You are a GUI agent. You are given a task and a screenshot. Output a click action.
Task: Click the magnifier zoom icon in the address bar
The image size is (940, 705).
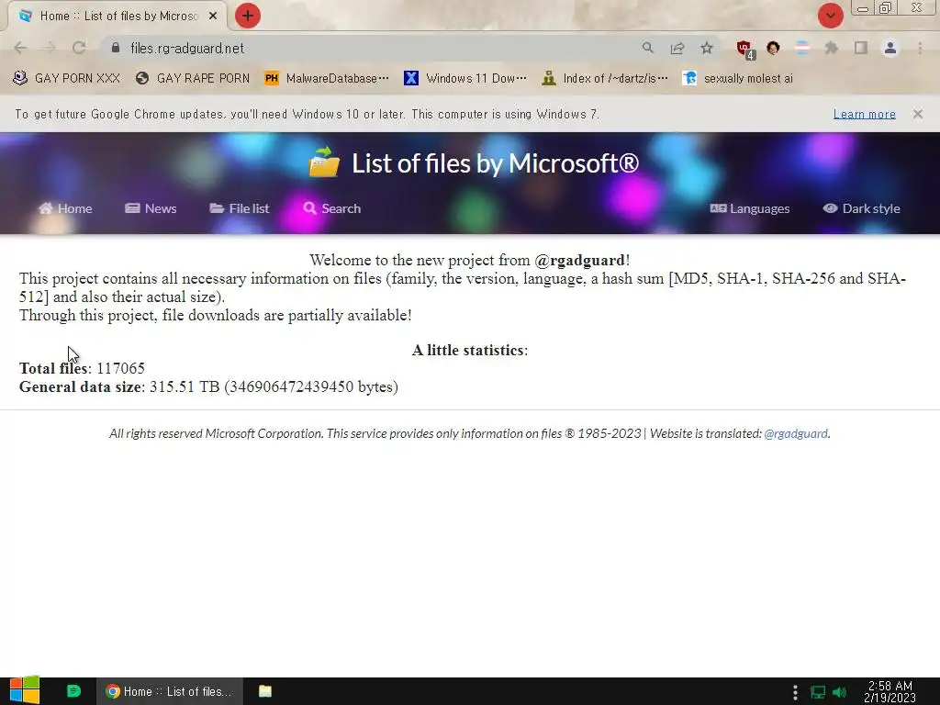click(x=647, y=48)
